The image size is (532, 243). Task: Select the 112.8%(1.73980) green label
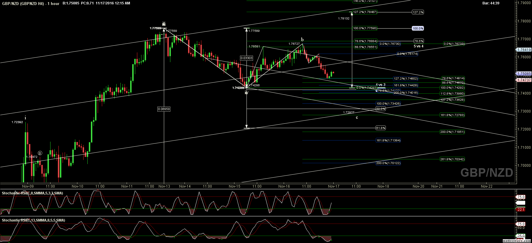(x=452, y=94)
